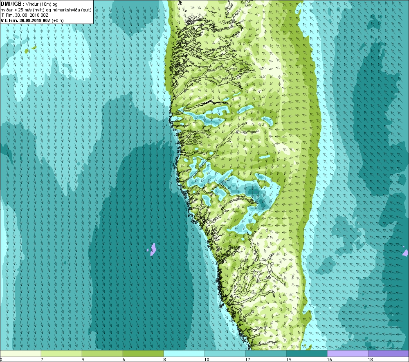Click the olive green 6–8 m/s legend swatch
This screenshot has width=409, height=362.
pos(143,353)
